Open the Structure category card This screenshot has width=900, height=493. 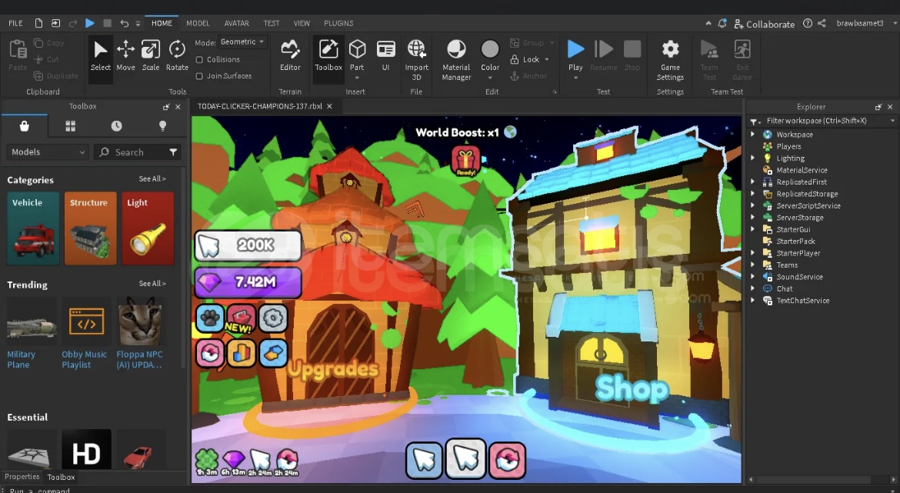coord(90,228)
